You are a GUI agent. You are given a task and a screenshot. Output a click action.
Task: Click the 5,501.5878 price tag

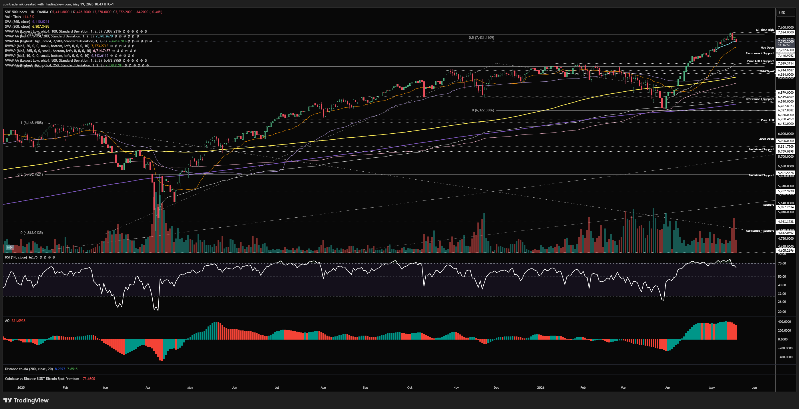click(x=786, y=173)
